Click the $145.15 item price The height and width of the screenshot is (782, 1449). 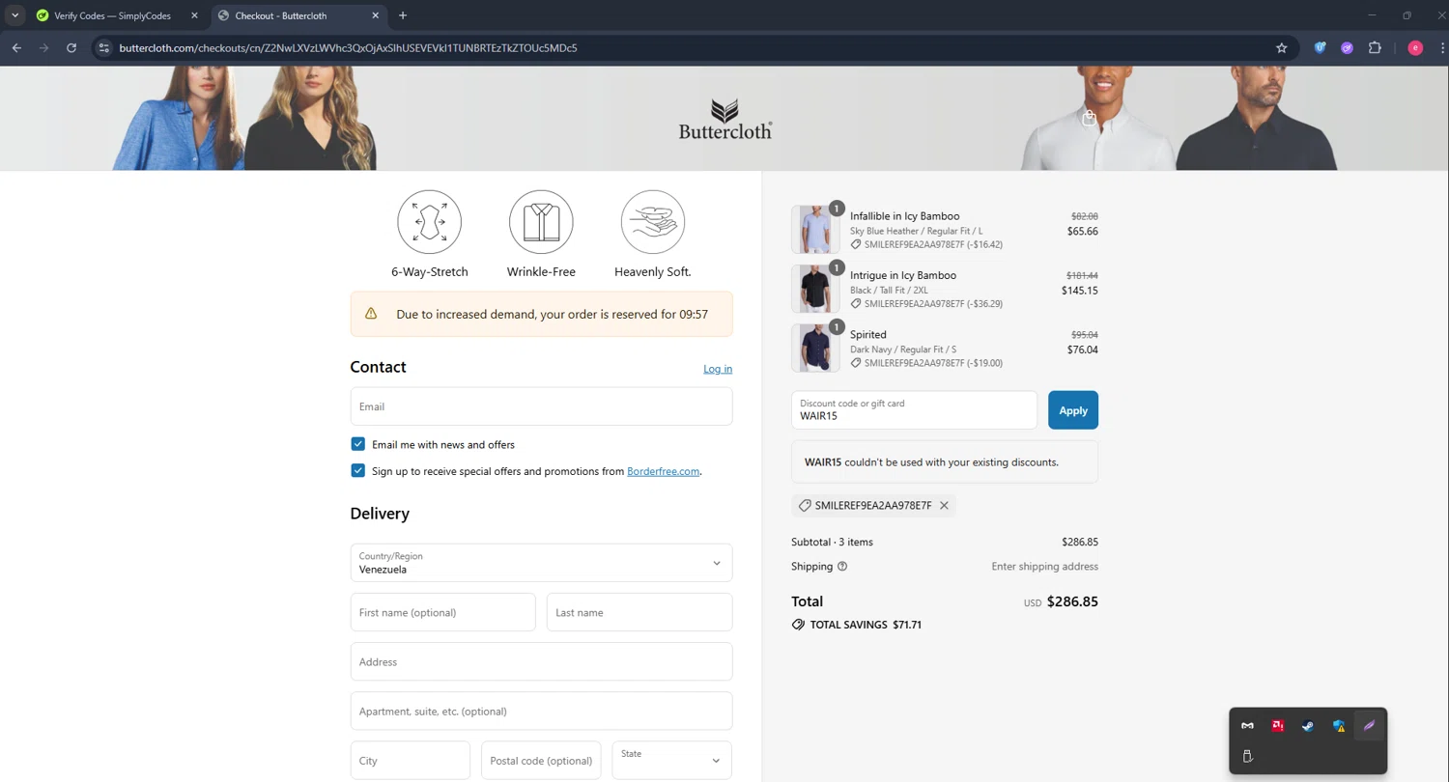click(1080, 291)
